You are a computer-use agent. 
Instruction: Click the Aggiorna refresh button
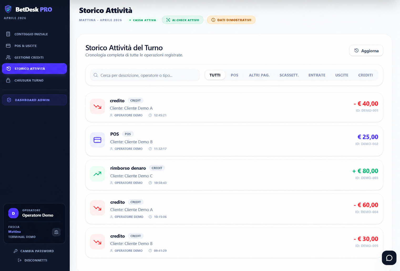click(x=366, y=51)
